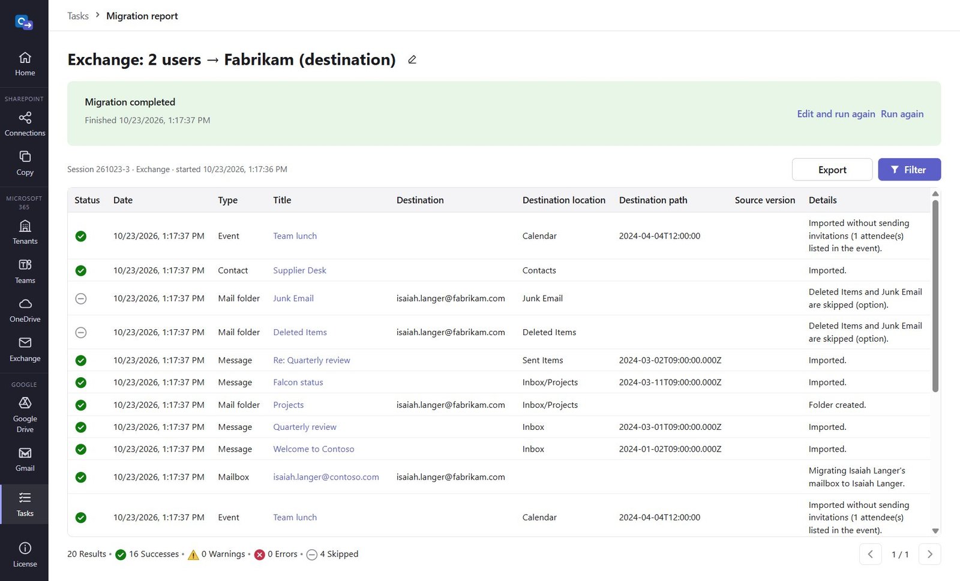Export the migration report
960x581 pixels.
click(x=832, y=170)
